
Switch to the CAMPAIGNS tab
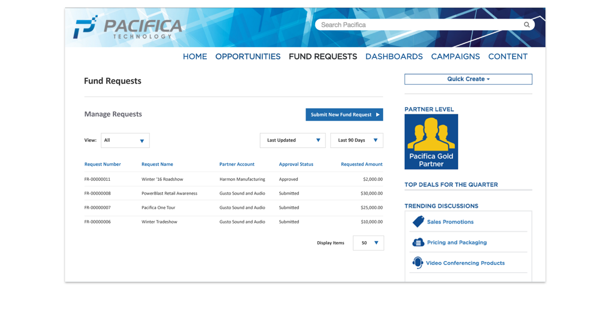coord(455,56)
